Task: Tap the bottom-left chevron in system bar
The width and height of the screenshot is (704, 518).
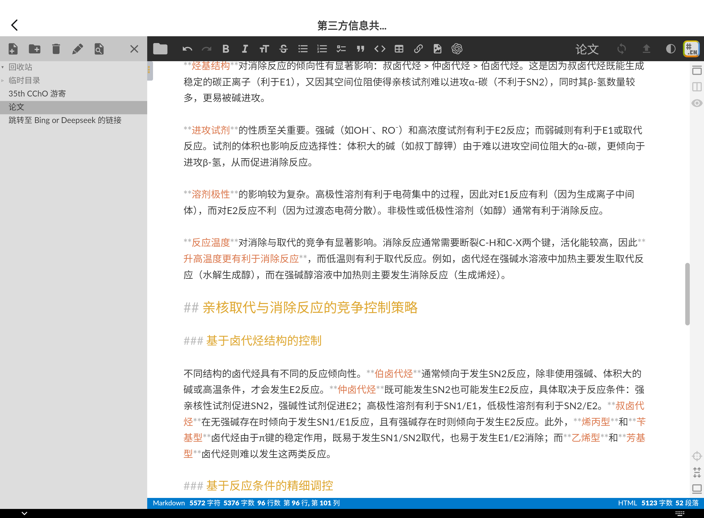Action: [x=24, y=513]
